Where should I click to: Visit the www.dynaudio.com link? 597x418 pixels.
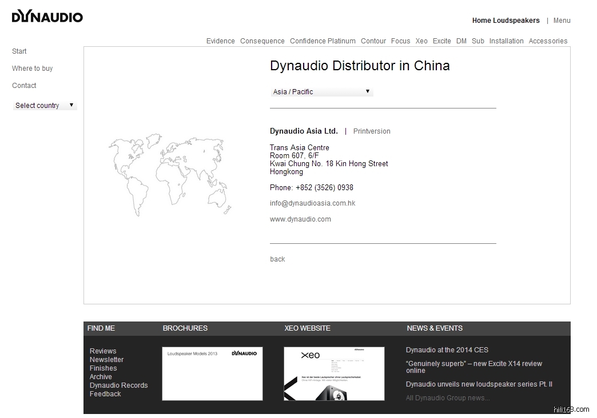(x=300, y=219)
